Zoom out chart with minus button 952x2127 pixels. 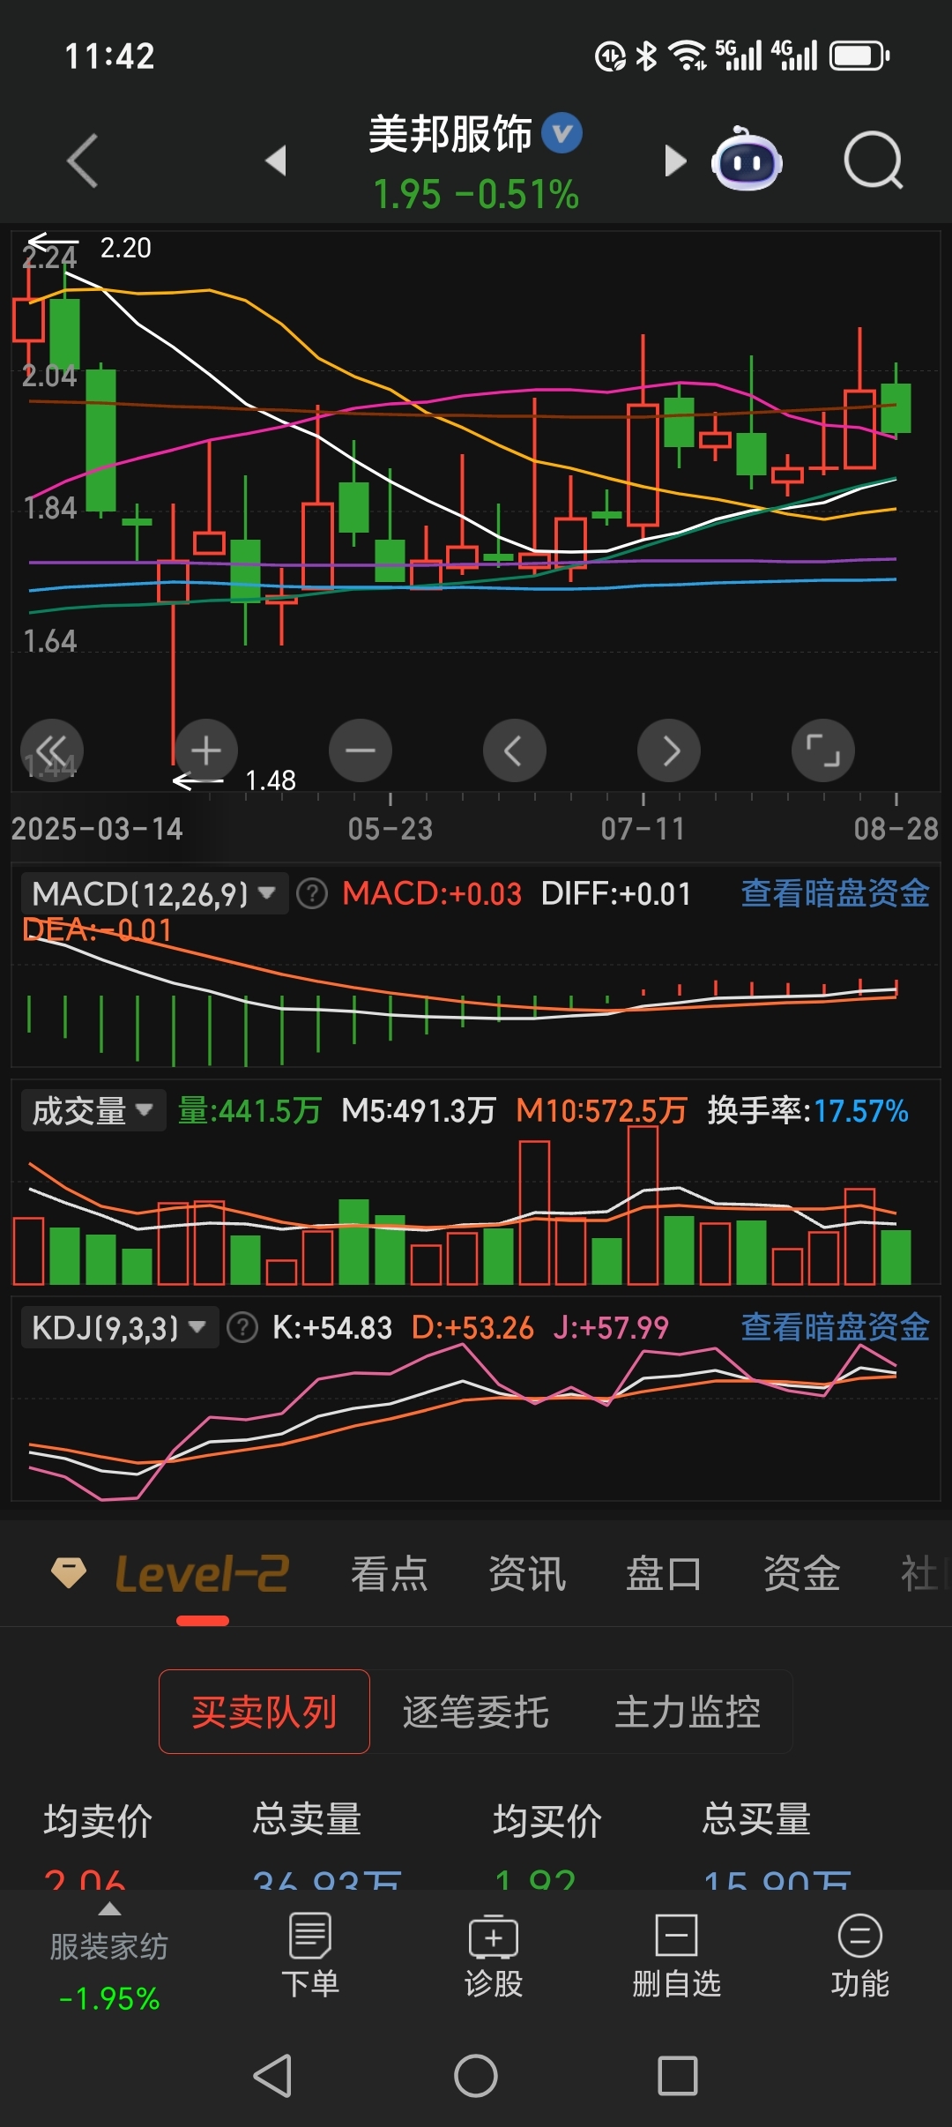click(361, 750)
